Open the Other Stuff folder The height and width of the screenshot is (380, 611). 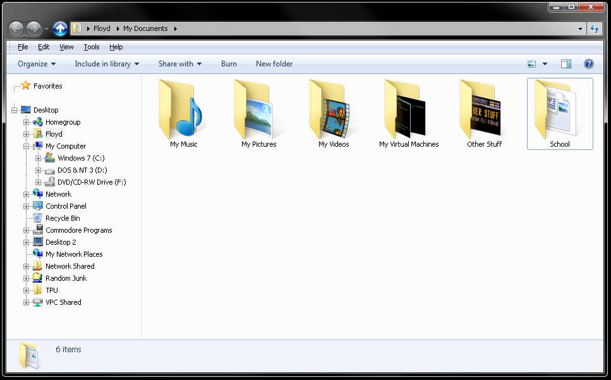[x=484, y=114]
